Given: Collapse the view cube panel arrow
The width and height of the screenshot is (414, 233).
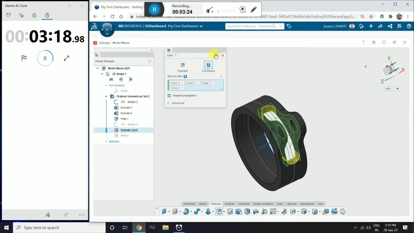Looking at the screenshot, I should (366, 66).
